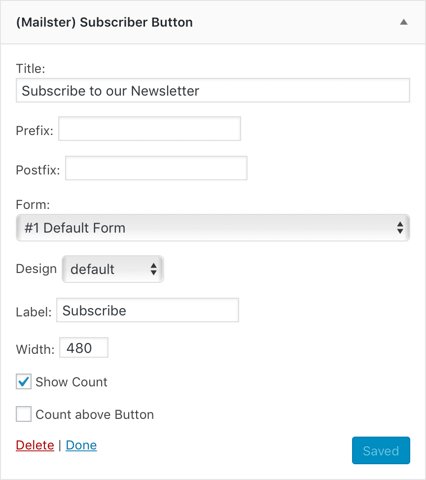Click the Delete link
Image resolution: width=426 pixels, height=480 pixels.
tap(35, 445)
